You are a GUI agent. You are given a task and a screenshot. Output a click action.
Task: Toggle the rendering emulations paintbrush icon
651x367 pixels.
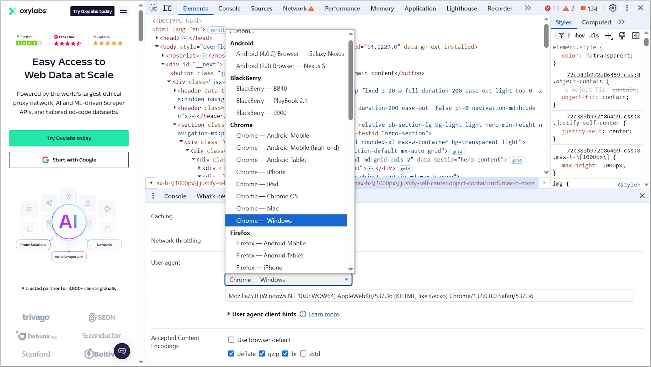click(x=622, y=36)
